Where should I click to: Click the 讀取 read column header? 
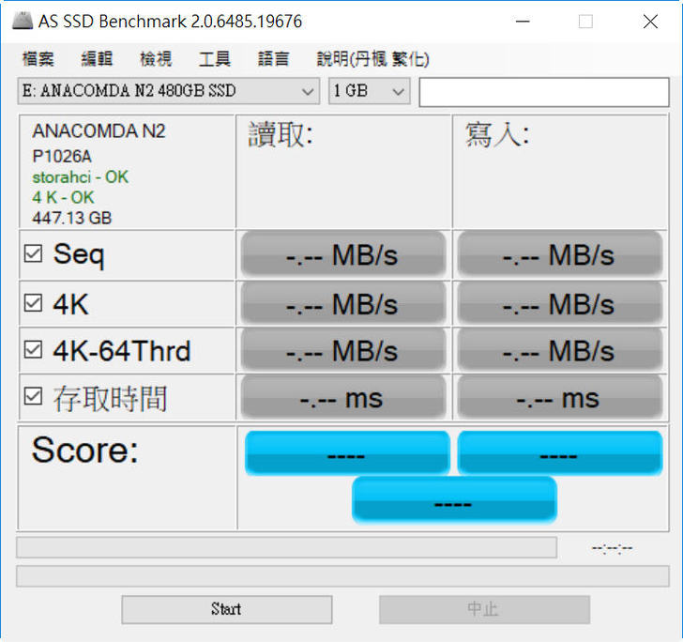281,134
